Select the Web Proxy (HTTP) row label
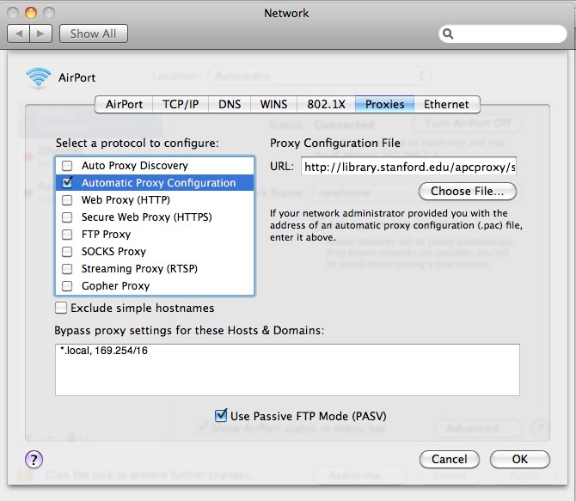 pos(126,200)
